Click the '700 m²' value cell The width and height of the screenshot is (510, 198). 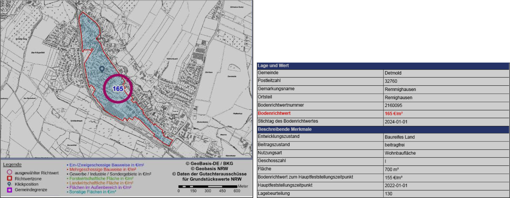[x=392, y=169]
